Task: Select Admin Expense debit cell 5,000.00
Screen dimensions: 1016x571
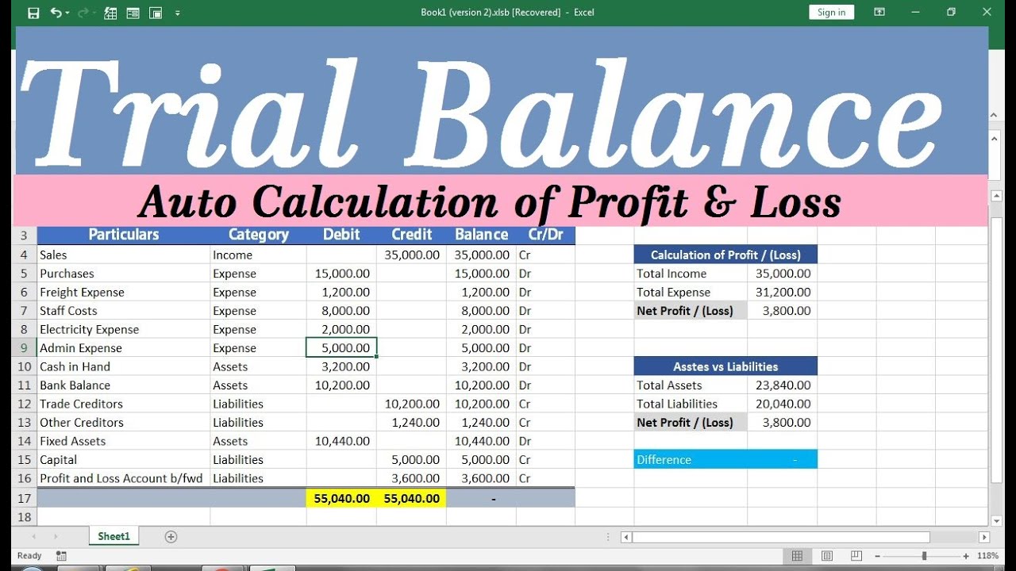Action: (341, 347)
